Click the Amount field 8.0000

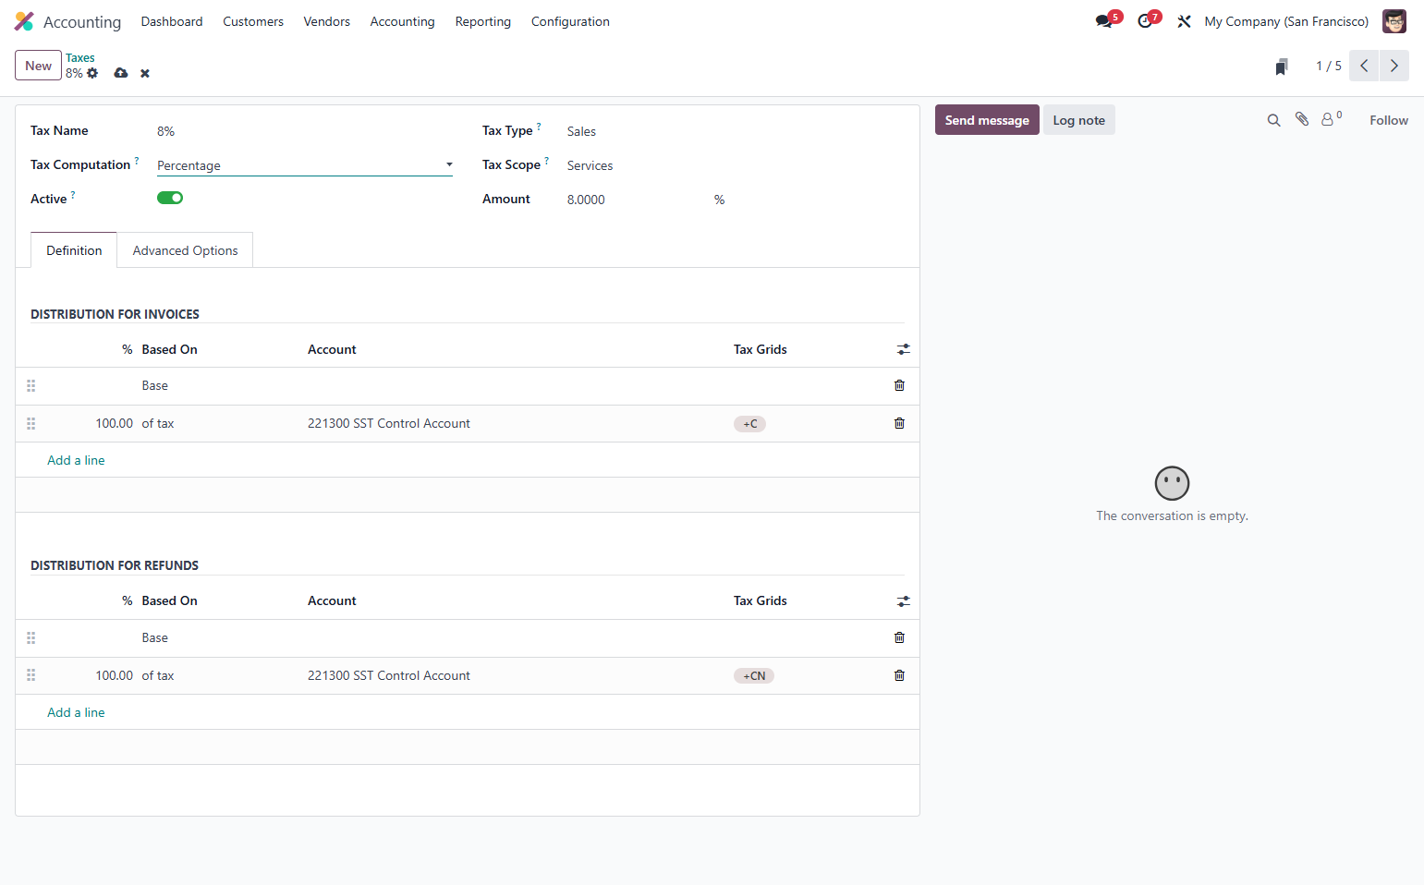coord(586,200)
